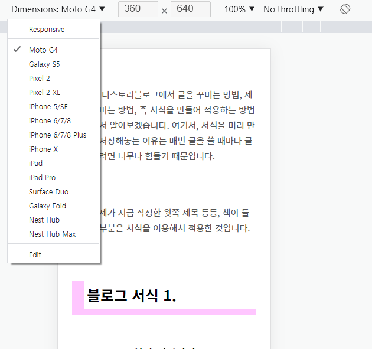Screen dimensions: 372x349
Task: Choose Nest Hub device
Action: pyautogui.click(x=54, y=220)
